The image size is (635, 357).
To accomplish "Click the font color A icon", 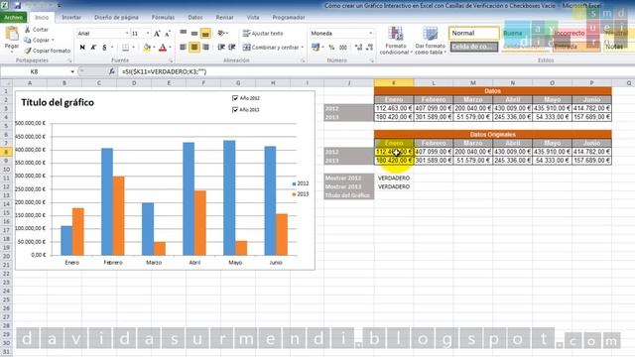I will click(x=163, y=48).
